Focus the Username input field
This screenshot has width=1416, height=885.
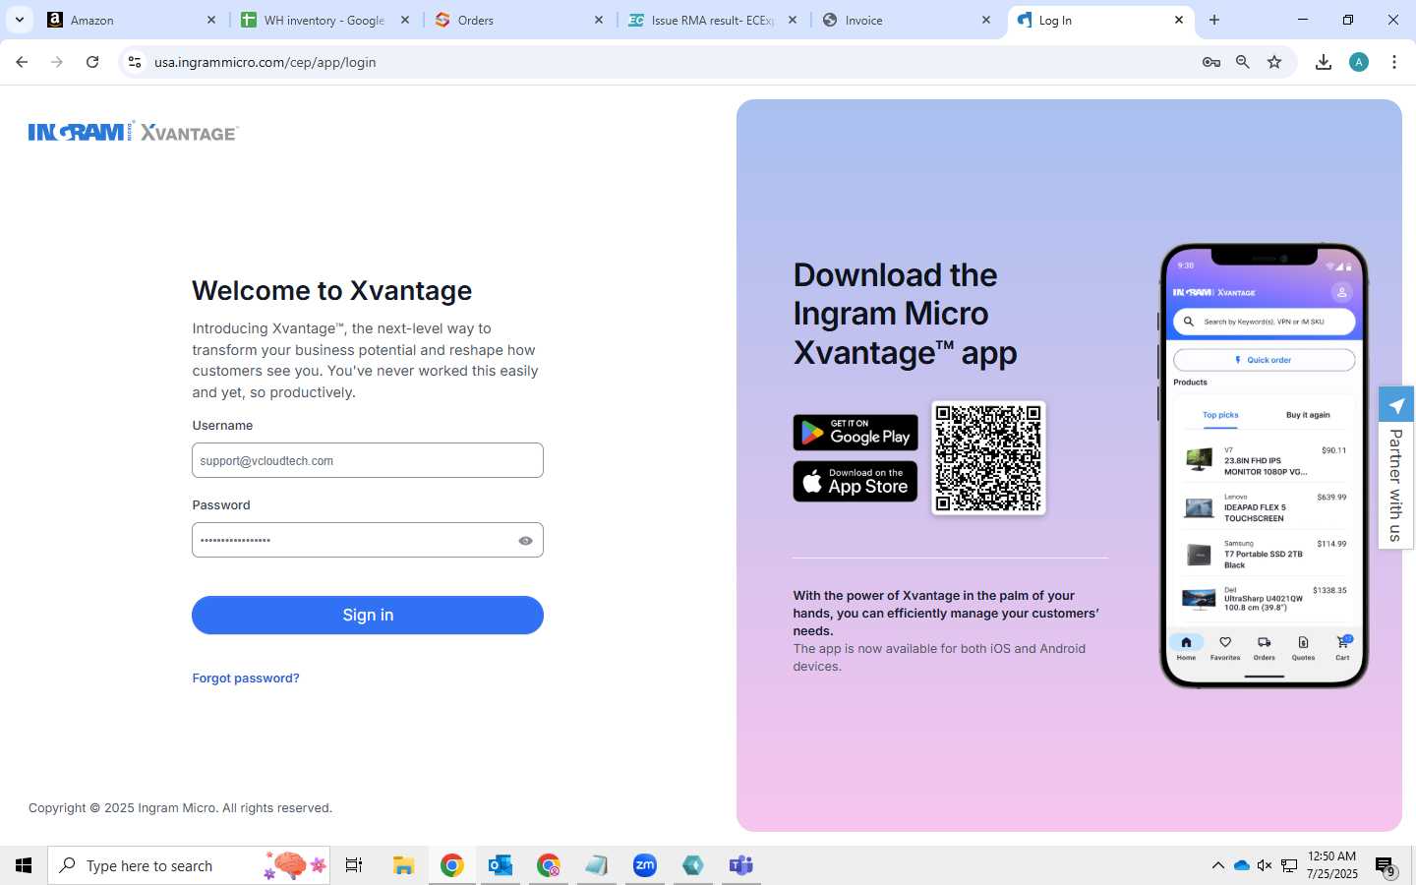(x=368, y=460)
